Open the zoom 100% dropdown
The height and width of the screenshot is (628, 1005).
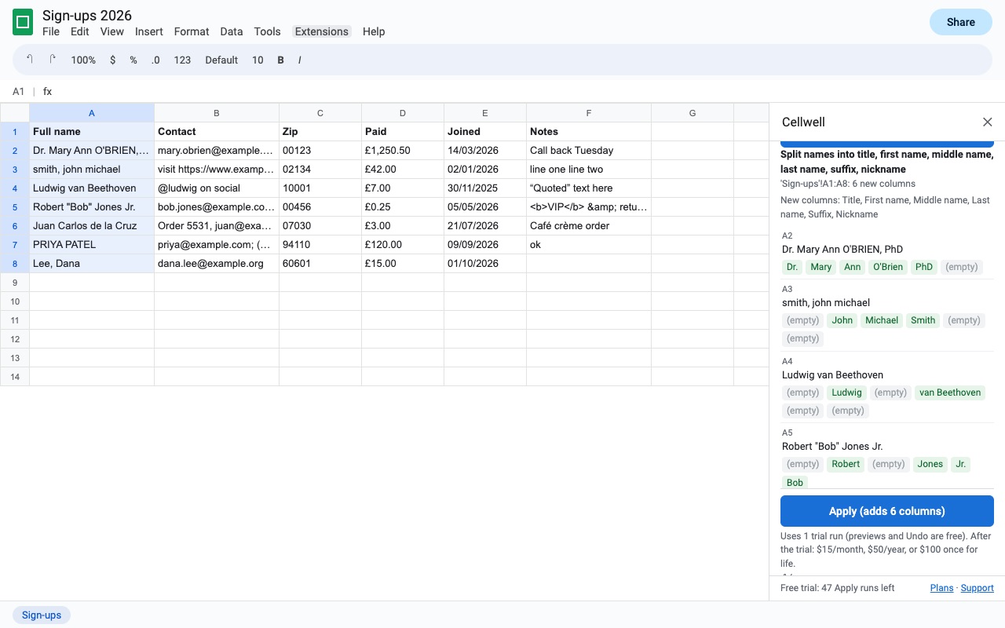pyautogui.click(x=83, y=60)
